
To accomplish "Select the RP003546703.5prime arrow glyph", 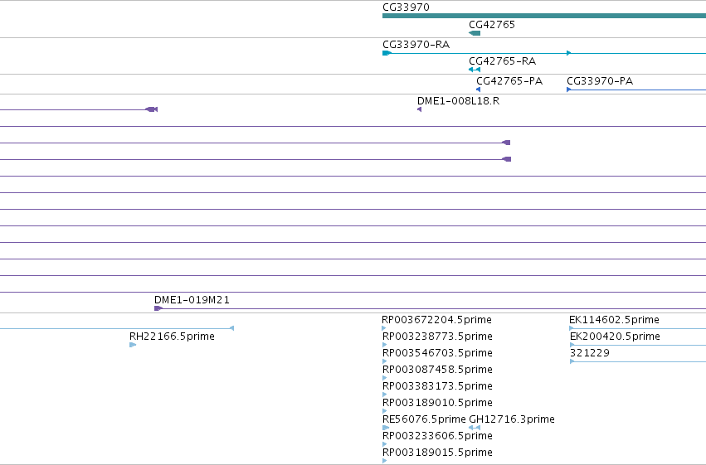I will pos(384,361).
